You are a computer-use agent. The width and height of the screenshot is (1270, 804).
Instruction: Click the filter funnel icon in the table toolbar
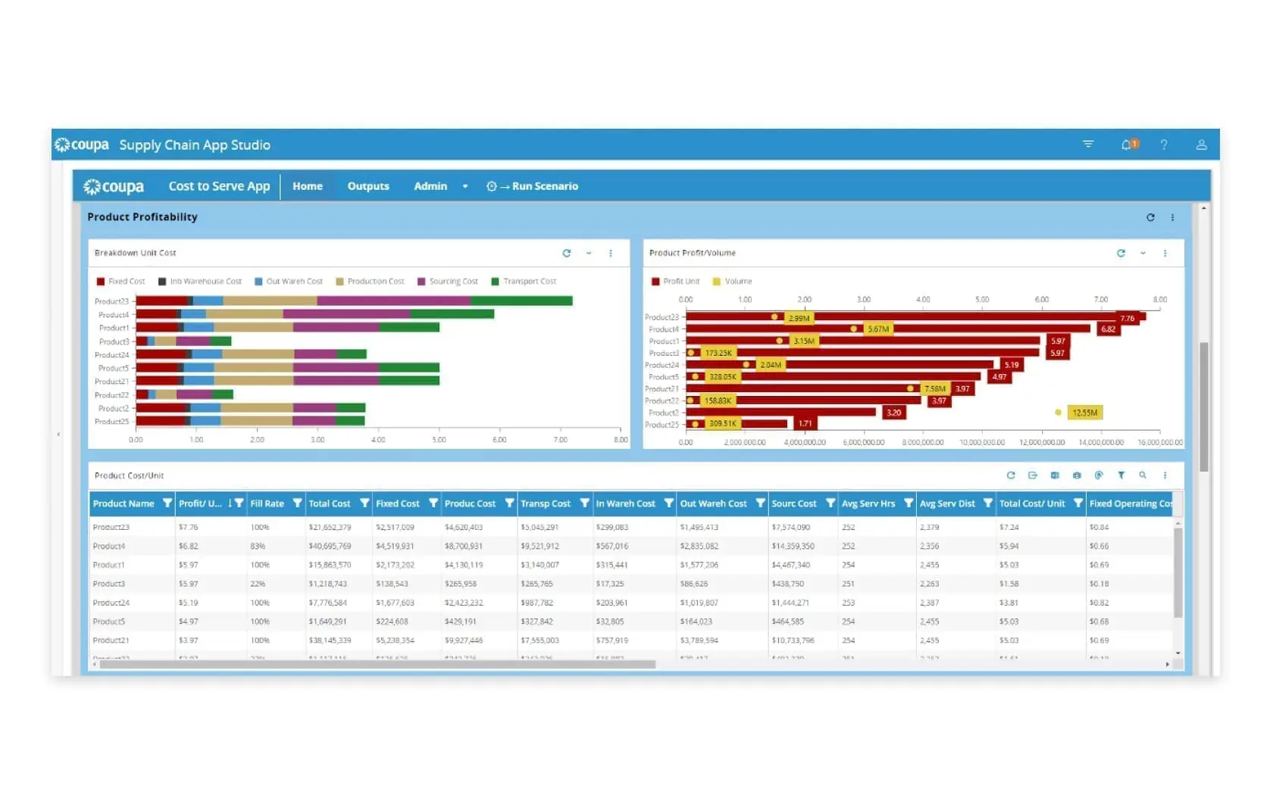(x=1121, y=475)
